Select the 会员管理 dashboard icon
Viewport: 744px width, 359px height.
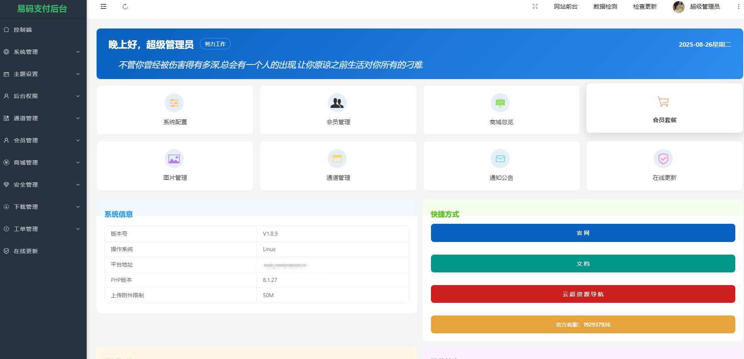click(x=338, y=103)
